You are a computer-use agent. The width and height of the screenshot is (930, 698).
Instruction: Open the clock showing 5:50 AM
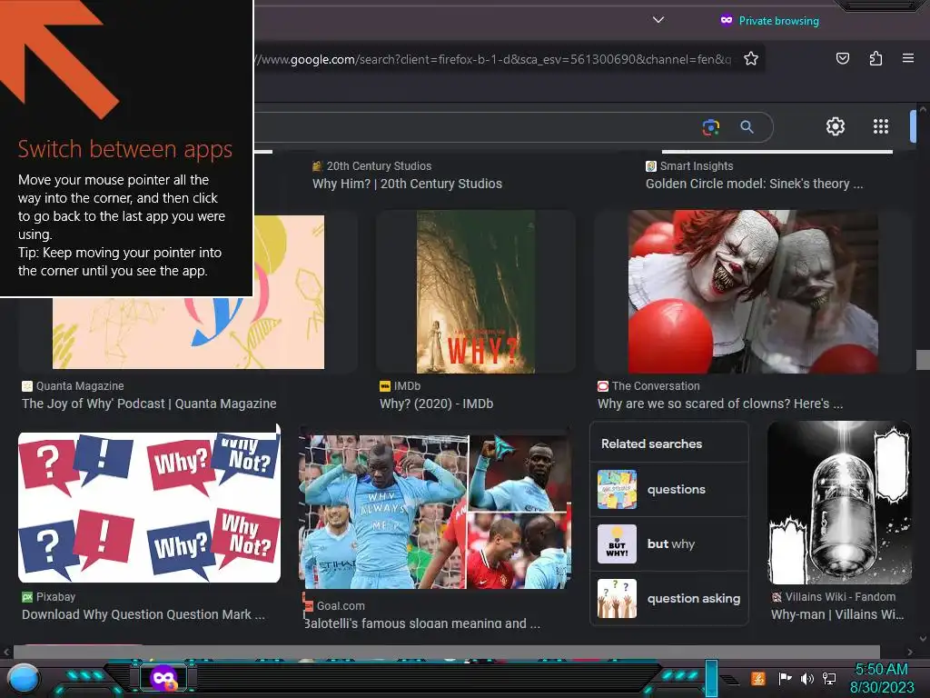click(882, 678)
